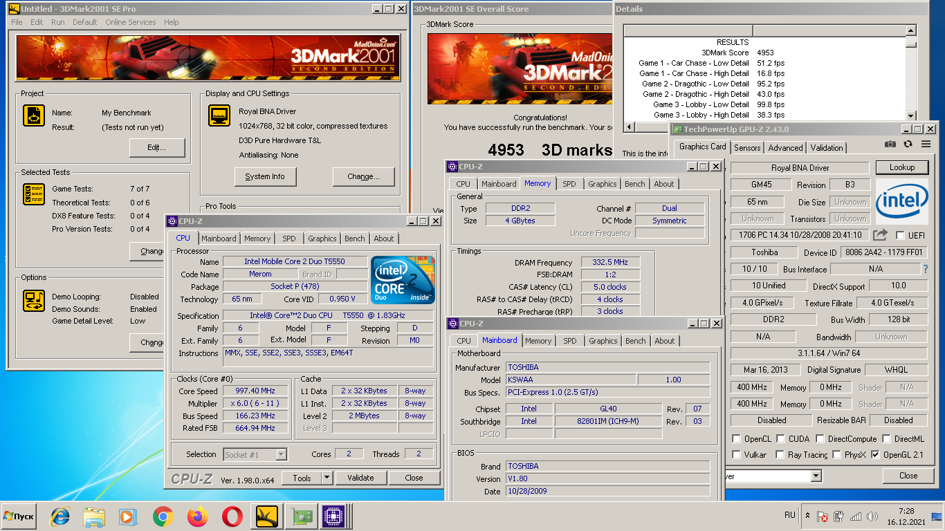Click the Tools button in CPU-Z
This screenshot has height=531, width=945.
pyautogui.click(x=302, y=478)
